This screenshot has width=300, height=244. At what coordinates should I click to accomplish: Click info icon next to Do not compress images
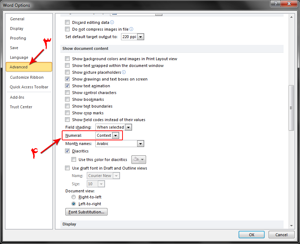pos(131,29)
